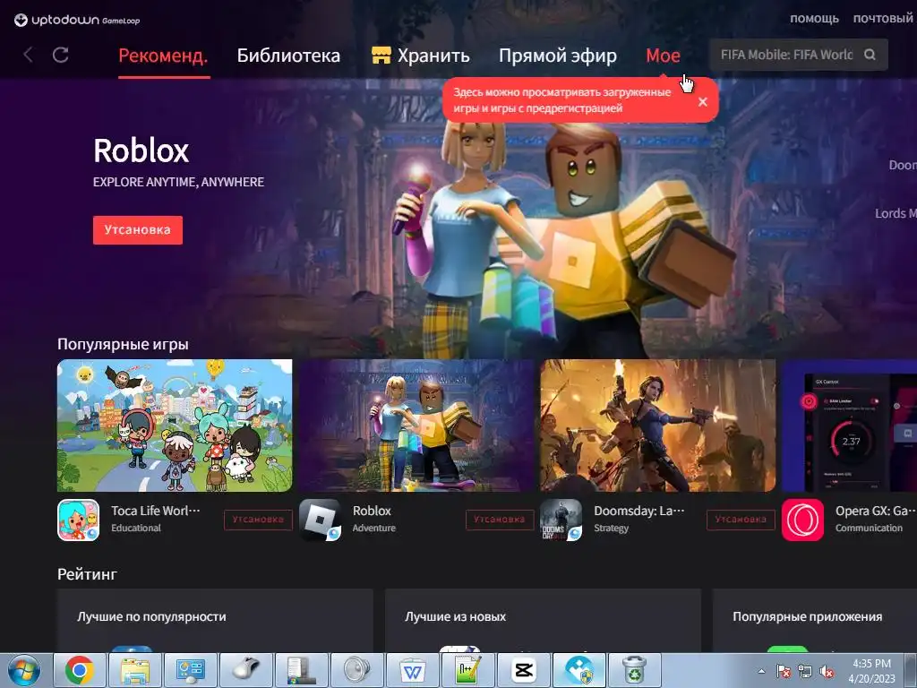Click the search magnifier icon
The height and width of the screenshot is (688, 917).
pyautogui.click(x=870, y=55)
